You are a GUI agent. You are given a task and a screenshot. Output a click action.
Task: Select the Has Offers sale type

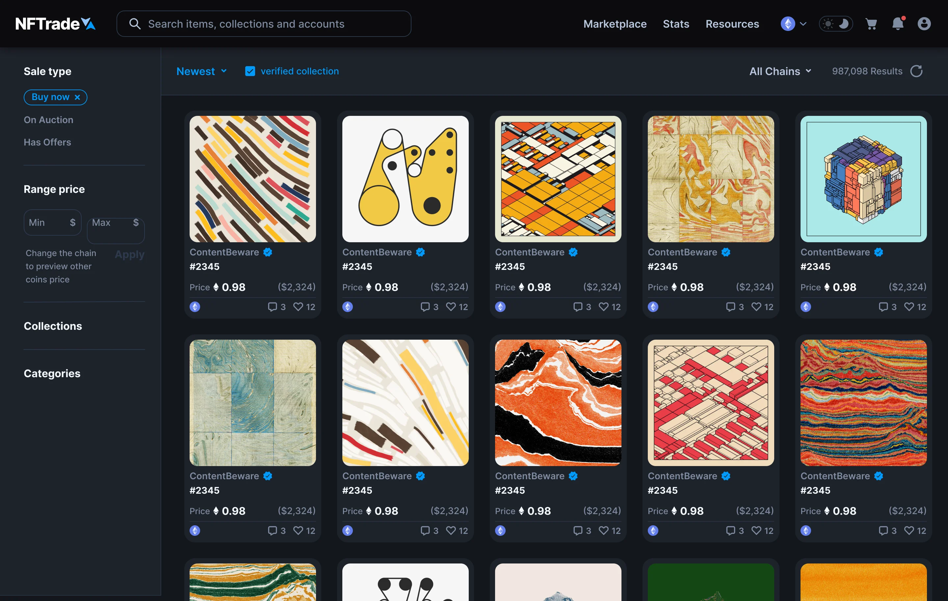pos(47,142)
